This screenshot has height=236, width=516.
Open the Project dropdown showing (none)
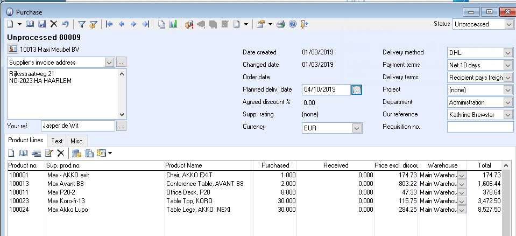[508, 90]
